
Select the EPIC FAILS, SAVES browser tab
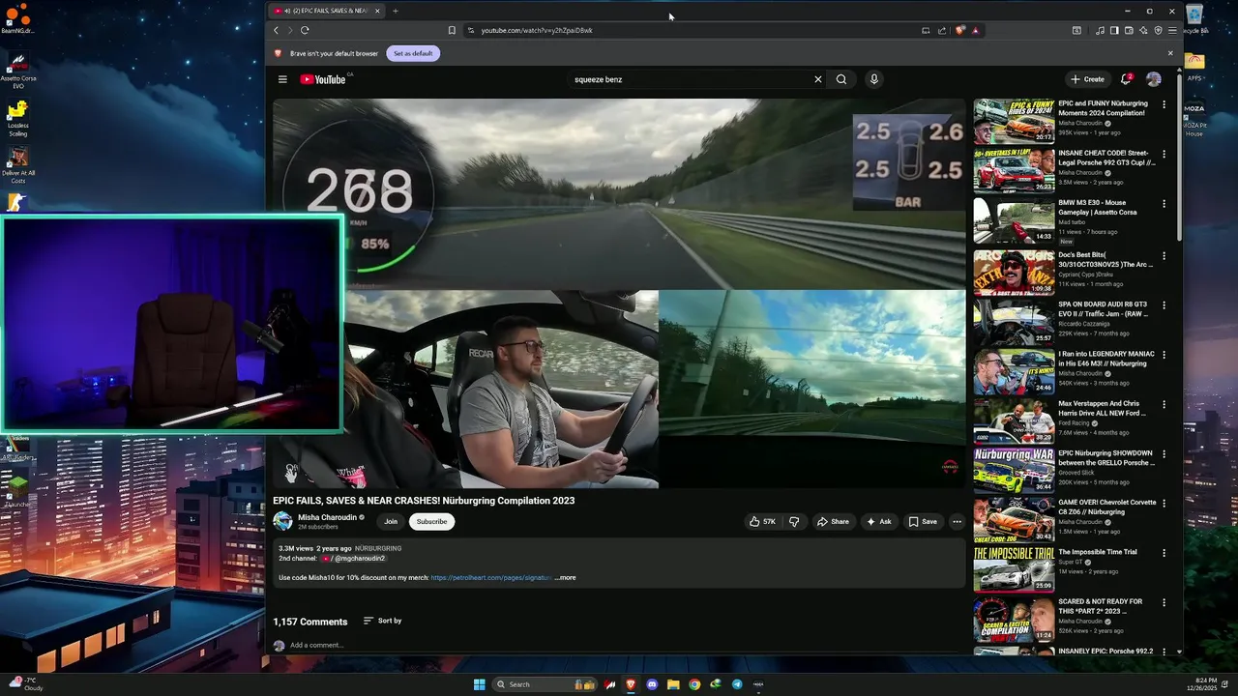coord(328,11)
